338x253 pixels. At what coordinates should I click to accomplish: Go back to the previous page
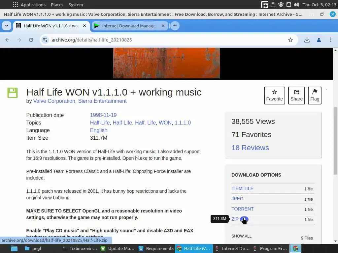coord(7,40)
